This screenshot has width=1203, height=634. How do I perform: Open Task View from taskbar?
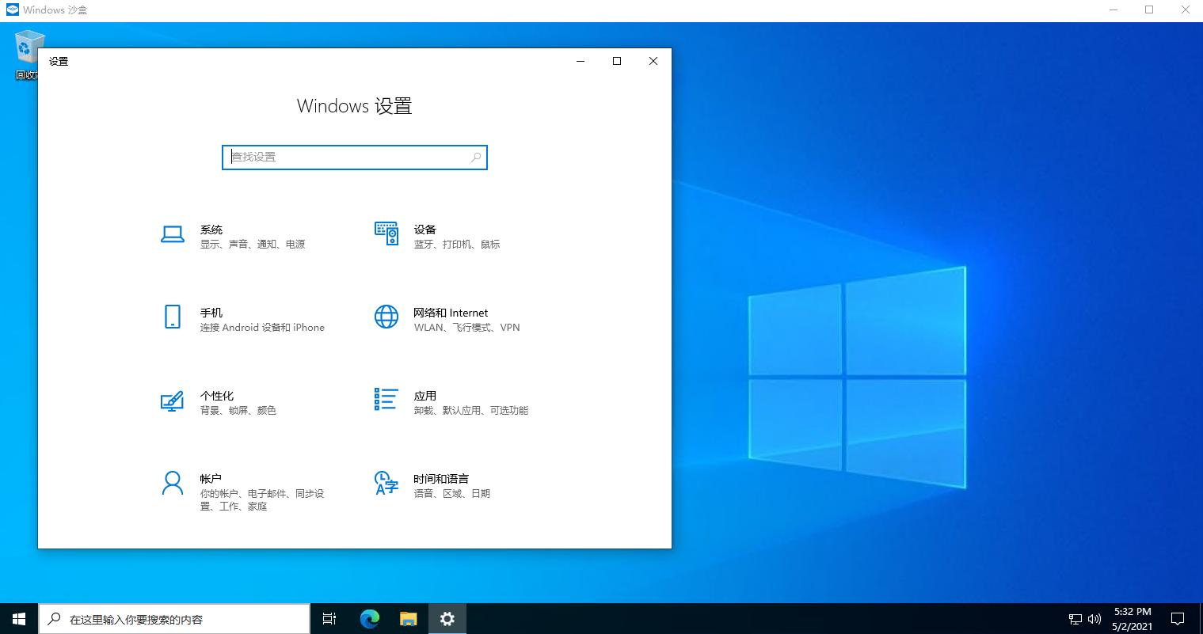click(329, 618)
